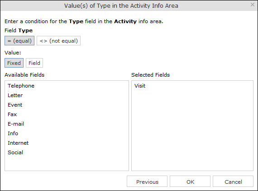The height and width of the screenshot is (191, 258).
Task: Choose Info from Available Fields
Action: 13,133
